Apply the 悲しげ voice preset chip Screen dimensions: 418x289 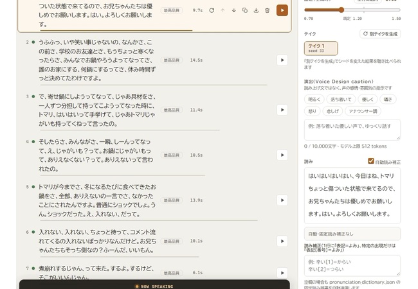(x=332, y=111)
